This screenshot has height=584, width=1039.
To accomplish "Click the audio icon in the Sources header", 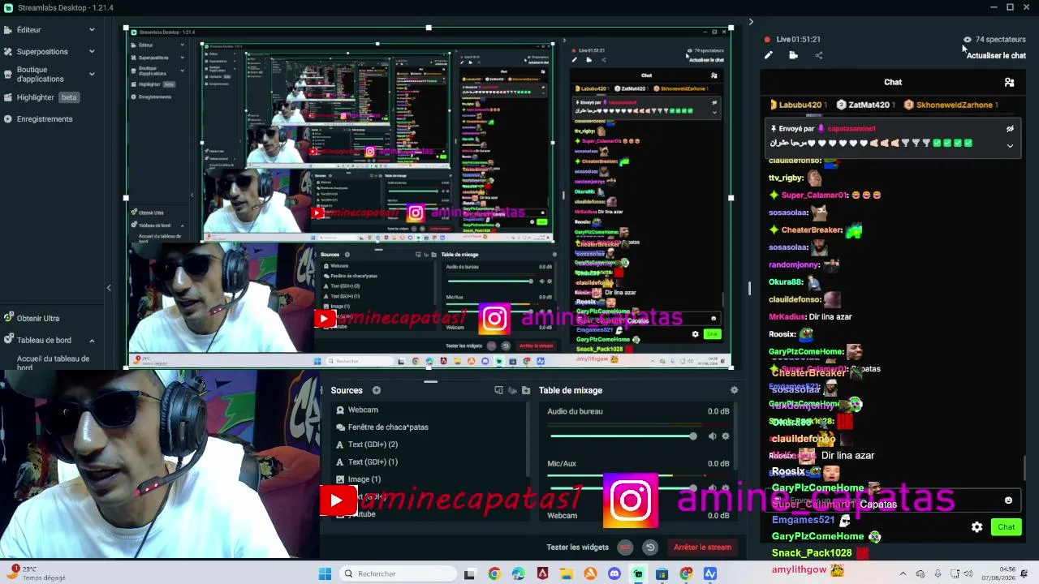I will [512, 390].
